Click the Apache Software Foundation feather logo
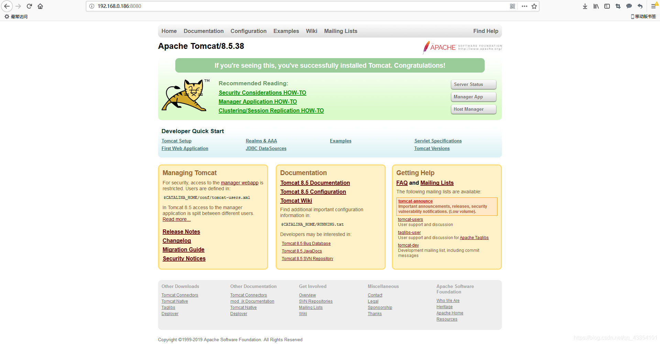The width and height of the screenshot is (660, 344). coord(462,47)
